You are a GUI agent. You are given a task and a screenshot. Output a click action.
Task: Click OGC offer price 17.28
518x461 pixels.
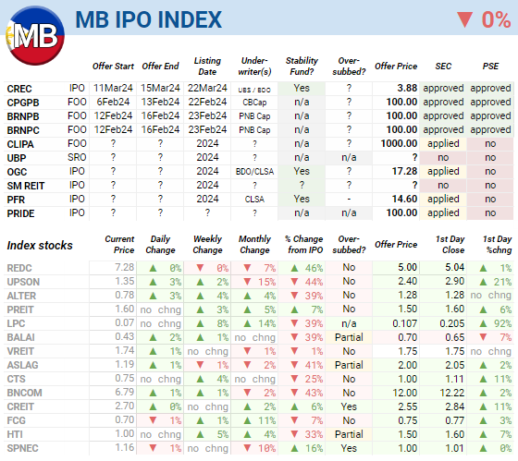click(x=405, y=171)
